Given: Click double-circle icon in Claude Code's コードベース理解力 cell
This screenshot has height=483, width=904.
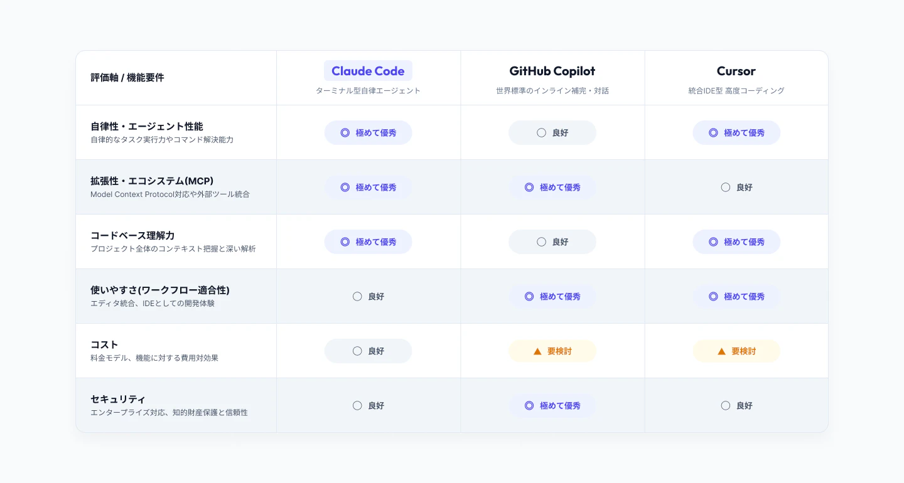Looking at the screenshot, I should (x=345, y=242).
